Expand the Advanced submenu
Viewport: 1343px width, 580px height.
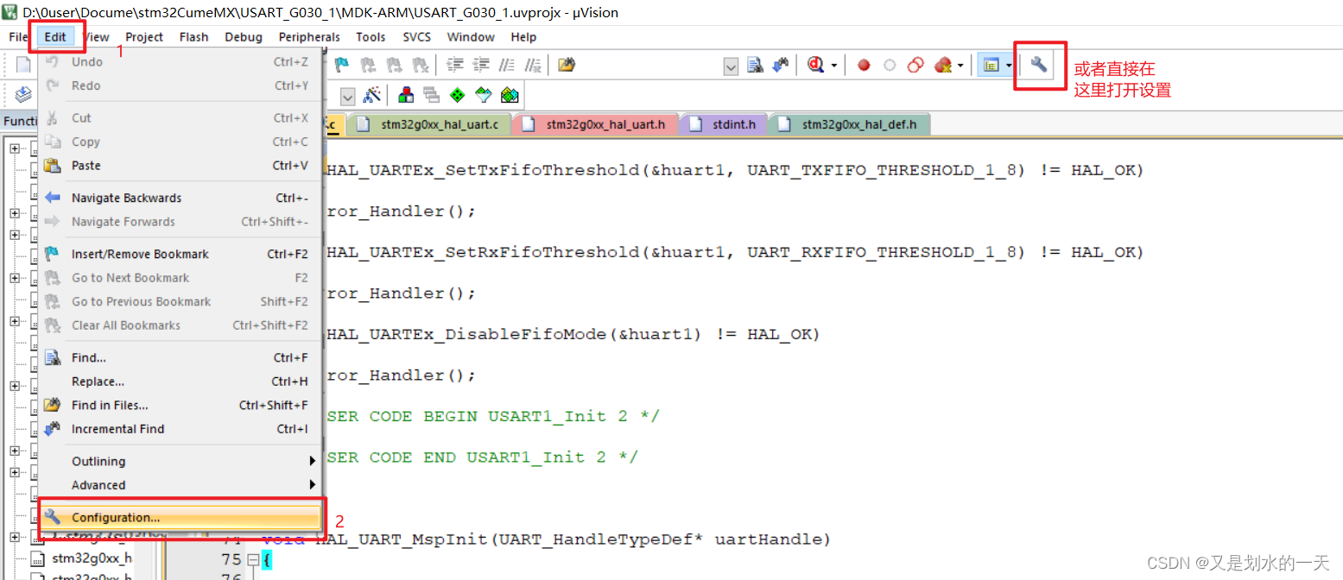(x=181, y=485)
